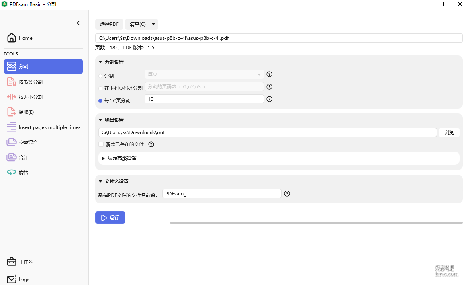Collapse the sidebar with the chevron arrow
Image resolution: width=468 pixels, height=285 pixels.
coord(78,23)
